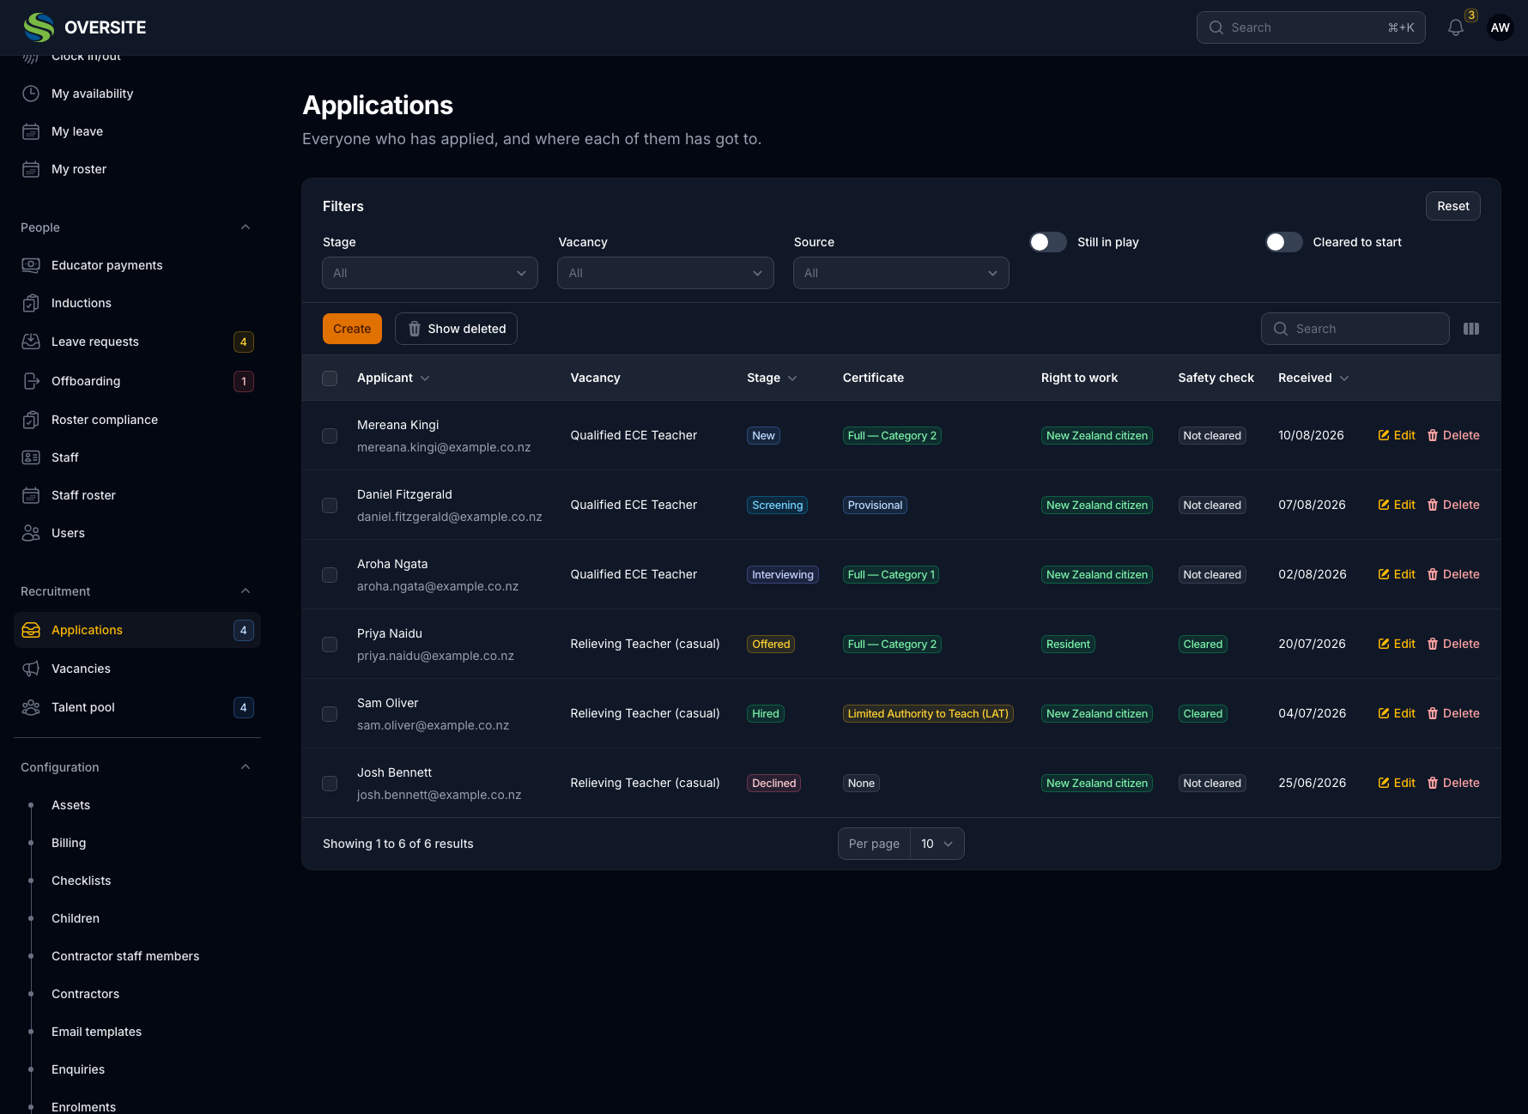
Task: Collapse the Recruitment sidebar section
Action: 246,591
